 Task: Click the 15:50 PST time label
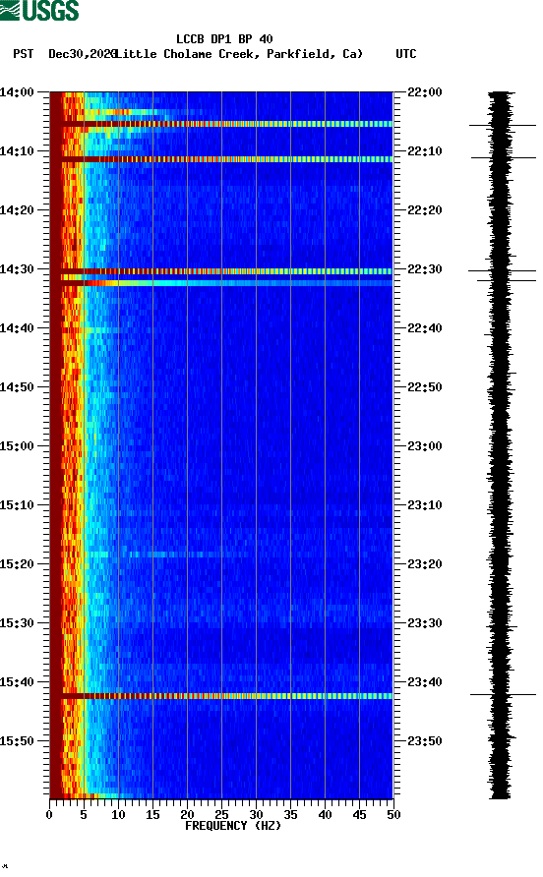(x=17, y=741)
